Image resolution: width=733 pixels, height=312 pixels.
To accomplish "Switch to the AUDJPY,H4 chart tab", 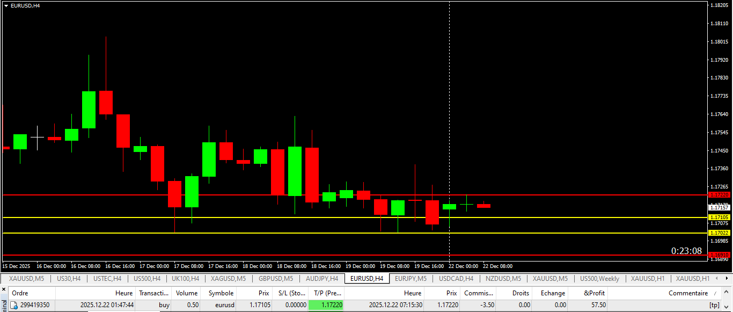I will (x=322, y=279).
